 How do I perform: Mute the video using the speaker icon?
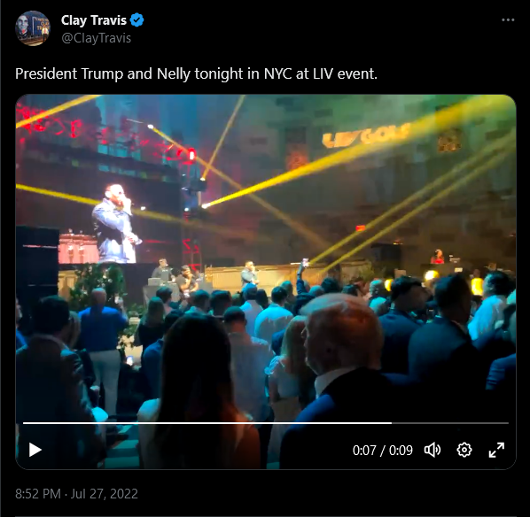click(x=433, y=450)
